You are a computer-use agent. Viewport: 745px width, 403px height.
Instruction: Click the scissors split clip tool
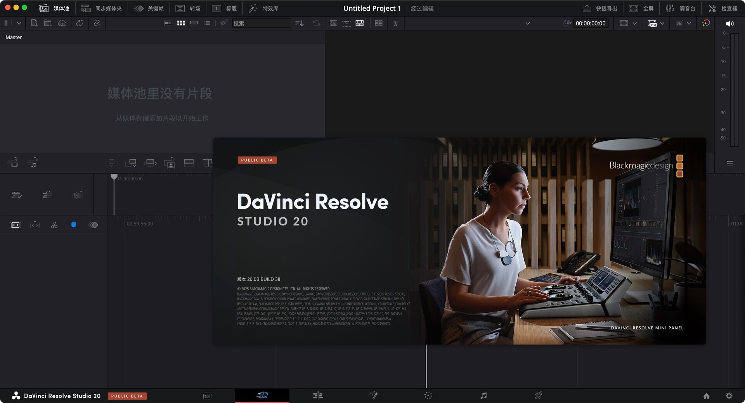click(54, 225)
